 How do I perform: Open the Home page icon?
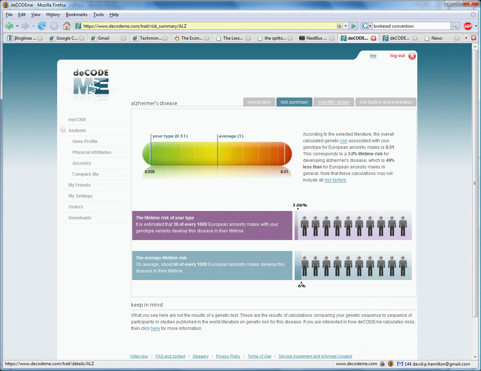pos(66,26)
